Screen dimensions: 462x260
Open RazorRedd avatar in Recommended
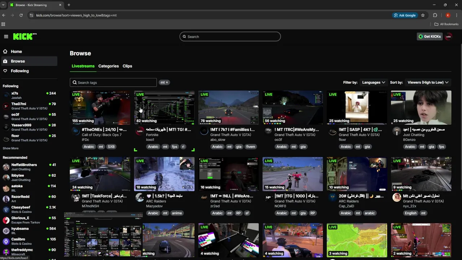click(x=6, y=199)
